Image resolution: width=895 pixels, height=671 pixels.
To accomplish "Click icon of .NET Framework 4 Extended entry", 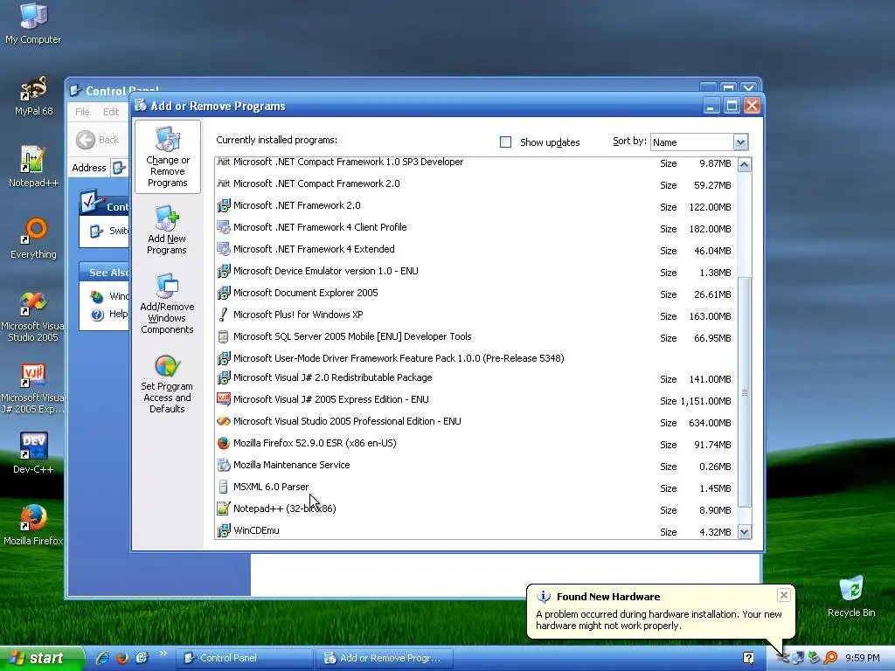I will 223,249.
